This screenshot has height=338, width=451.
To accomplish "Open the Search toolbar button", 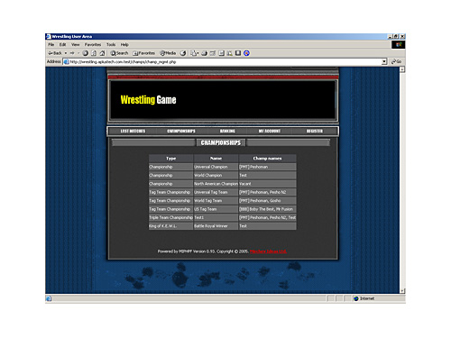I will tap(119, 53).
